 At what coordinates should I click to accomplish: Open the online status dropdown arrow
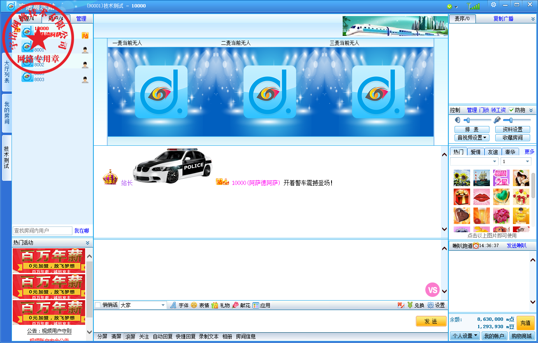(x=457, y=7)
